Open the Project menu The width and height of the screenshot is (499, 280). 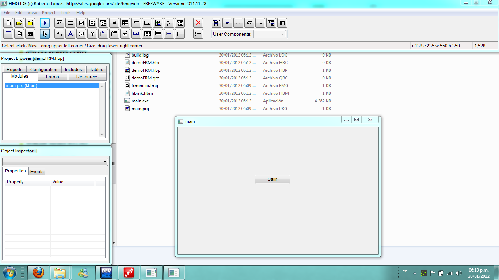pyautogui.click(x=49, y=13)
